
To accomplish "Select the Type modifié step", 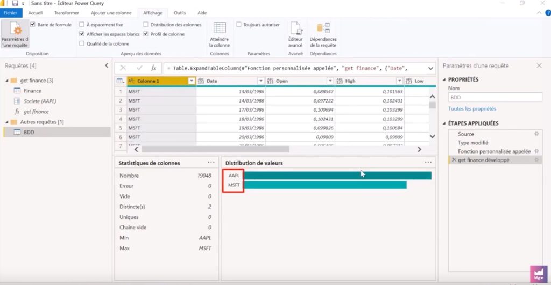I will click(x=472, y=143).
